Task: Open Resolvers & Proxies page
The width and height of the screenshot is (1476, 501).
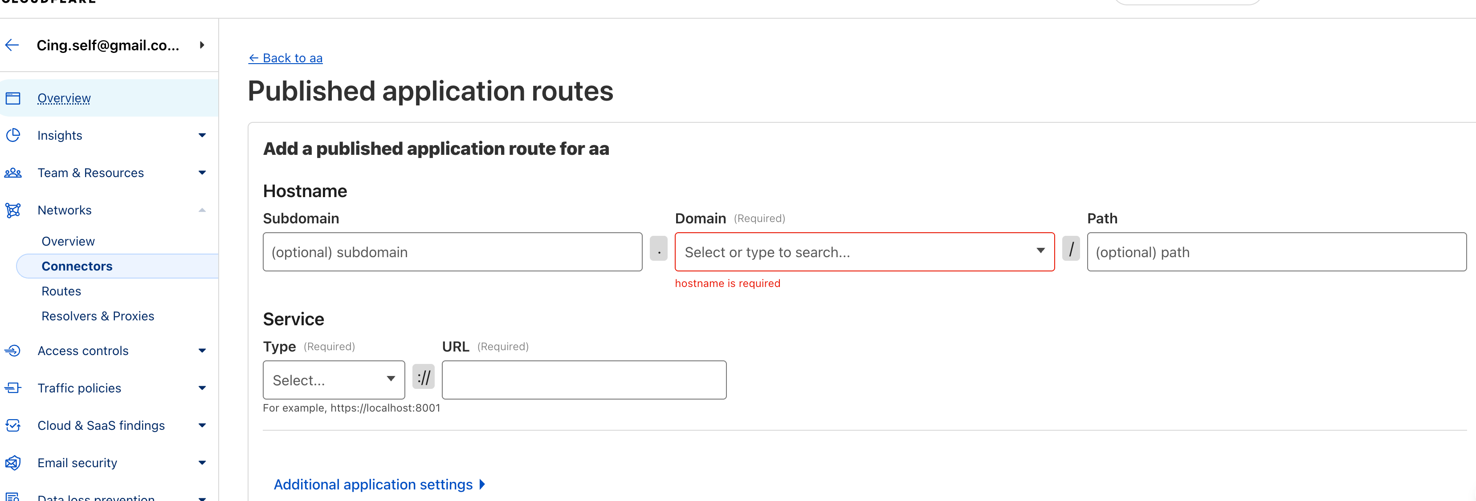Action: pyautogui.click(x=98, y=316)
